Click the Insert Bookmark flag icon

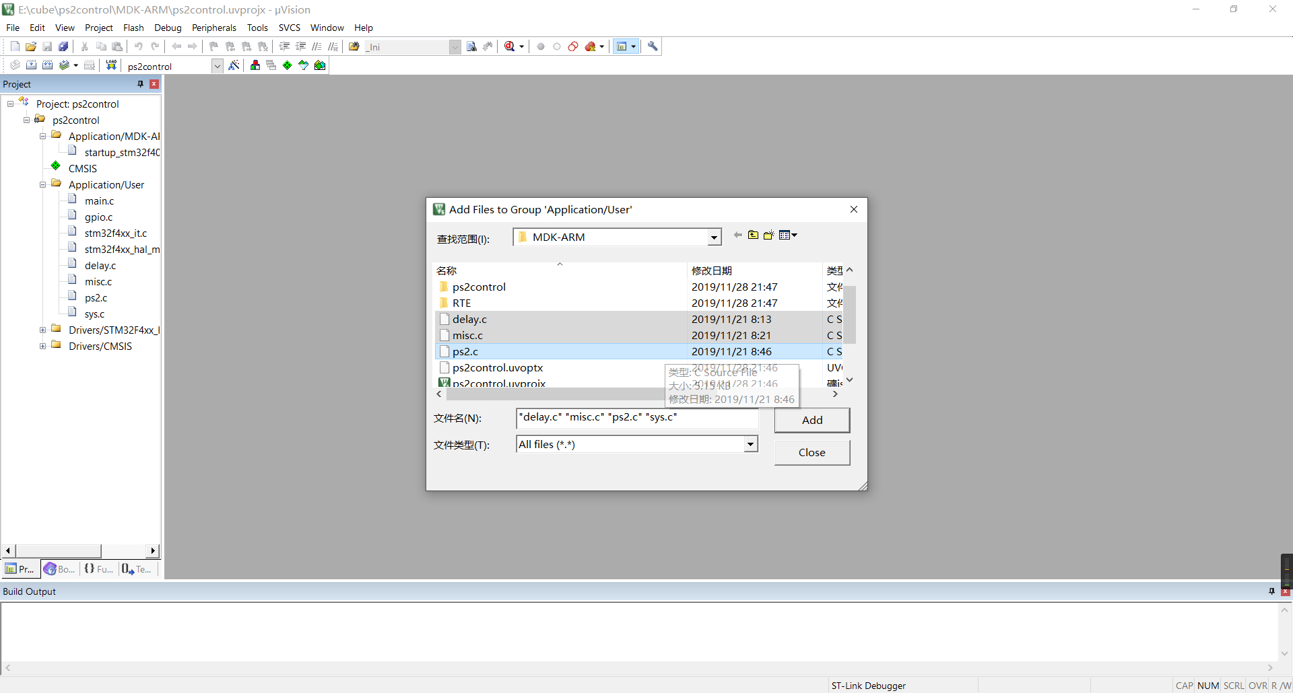point(213,46)
